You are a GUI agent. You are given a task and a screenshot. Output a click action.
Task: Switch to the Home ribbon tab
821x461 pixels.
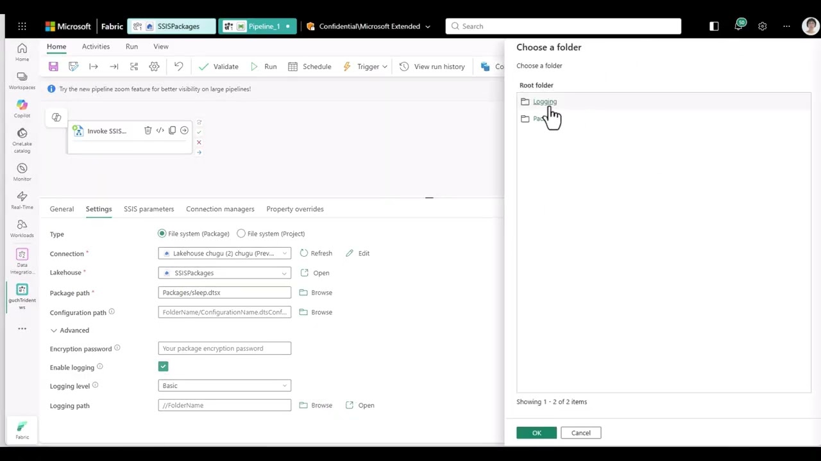pyautogui.click(x=56, y=47)
